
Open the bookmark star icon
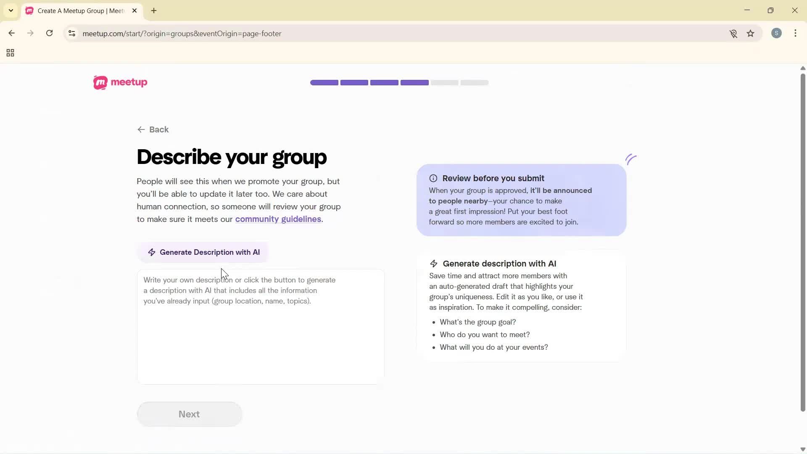click(x=751, y=34)
